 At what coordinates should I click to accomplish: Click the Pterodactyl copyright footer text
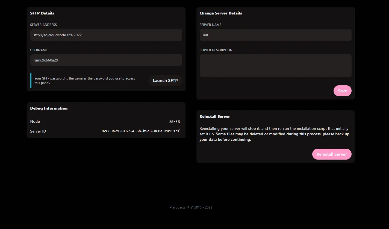[x=190, y=207]
